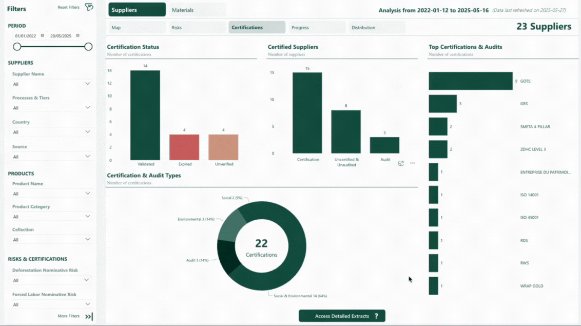Open the start date calendar picker icon
The width and height of the screenshot is (581, 326).
[43, 36]
